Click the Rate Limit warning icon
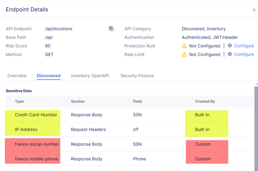 point(184,54)
